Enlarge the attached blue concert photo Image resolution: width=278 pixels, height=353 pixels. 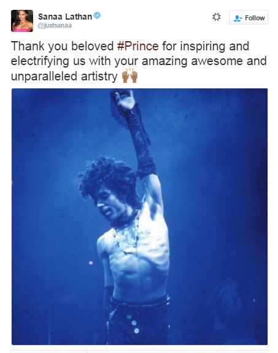[x=139, y=216]
